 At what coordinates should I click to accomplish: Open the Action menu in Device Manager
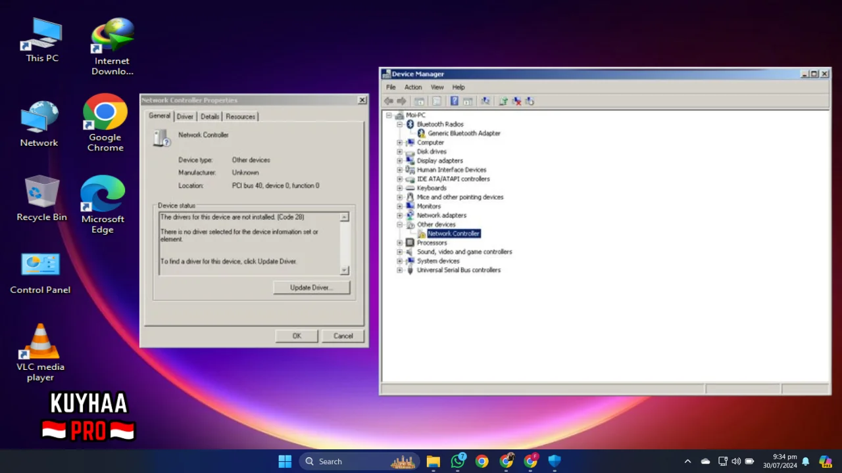pos(413,87)
